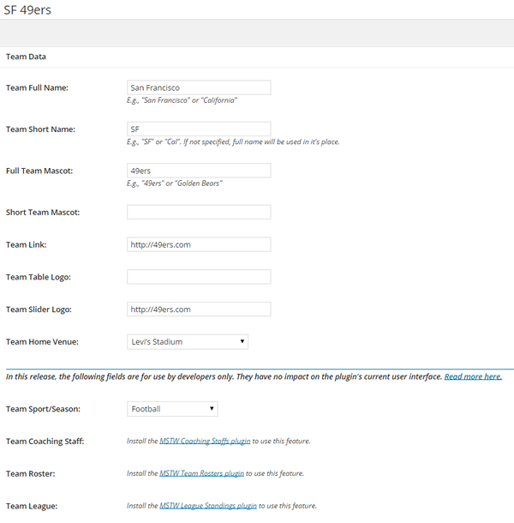Image resolution: width=514 pixels, height=523 pixels.
Task: Click the SF 49ers page title
Action: [x=27, y=10]
